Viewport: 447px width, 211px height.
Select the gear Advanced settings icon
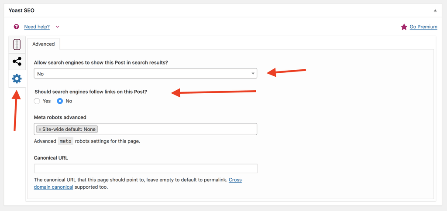17,78
